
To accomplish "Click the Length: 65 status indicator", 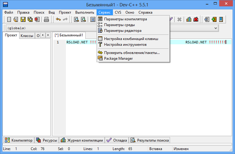I will [122, 149].
